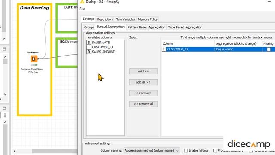
Task: Switch to the Settings tab
Action: pos(89,19)
